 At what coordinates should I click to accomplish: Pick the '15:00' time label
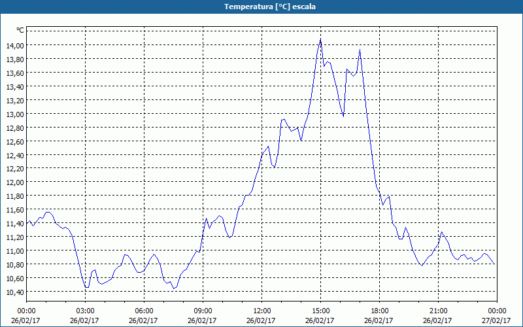(320, 311)
